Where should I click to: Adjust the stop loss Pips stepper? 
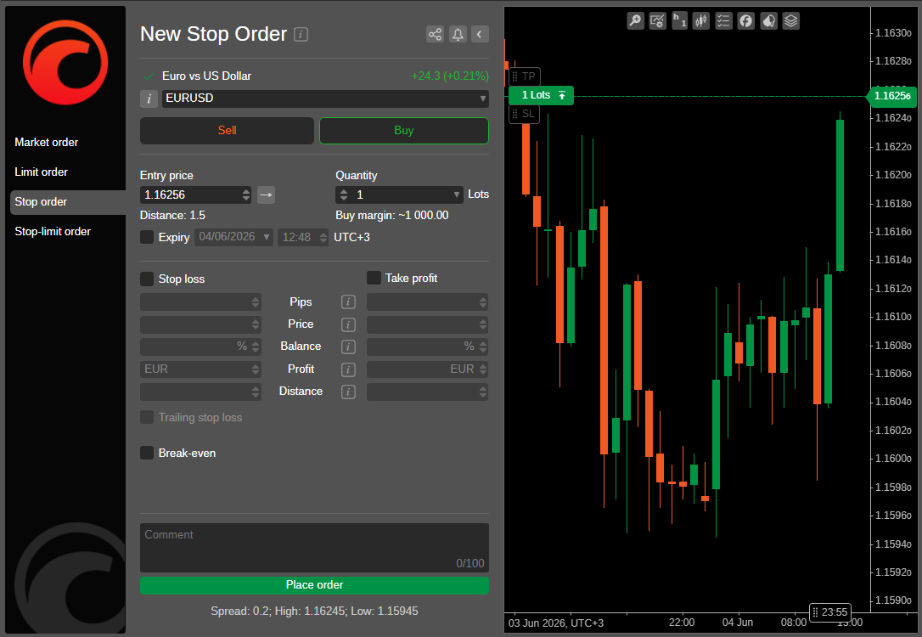click(256, 302)
